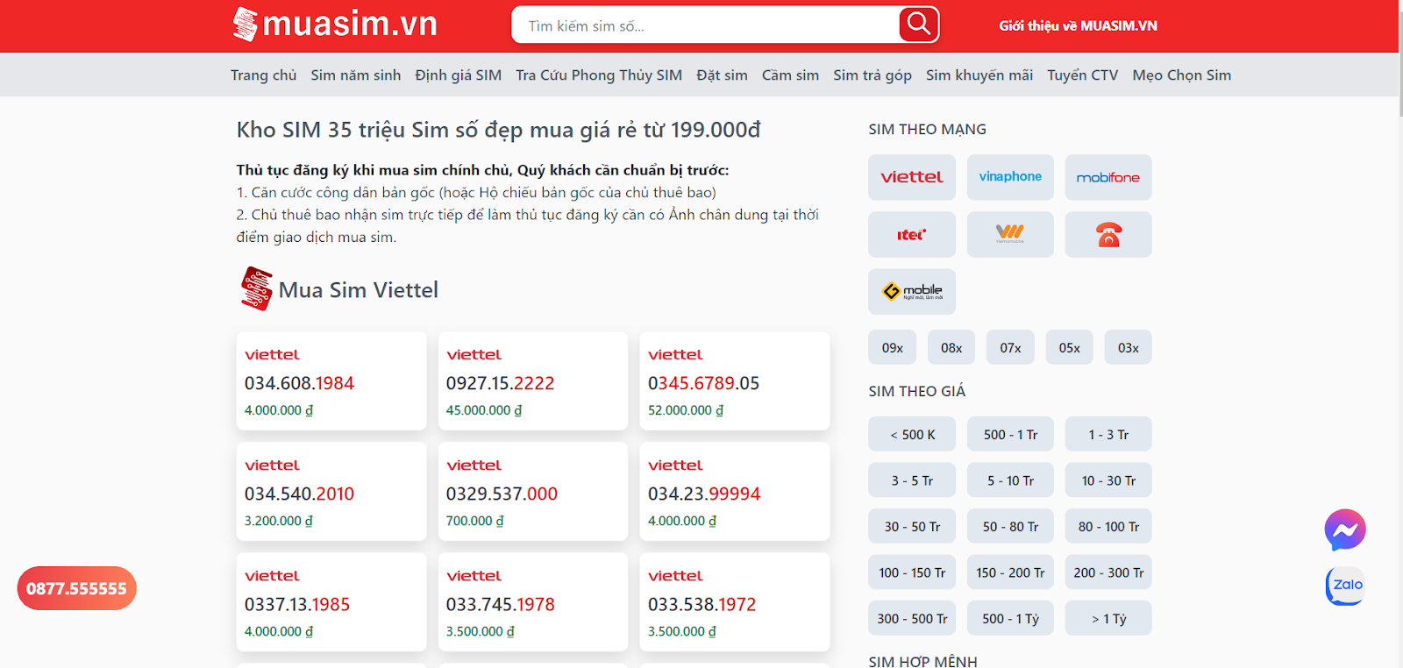This screenshot has height=668, width=1403.
Task: Select the Vietnamobile network logo
Action: [x=1010, y=234]
